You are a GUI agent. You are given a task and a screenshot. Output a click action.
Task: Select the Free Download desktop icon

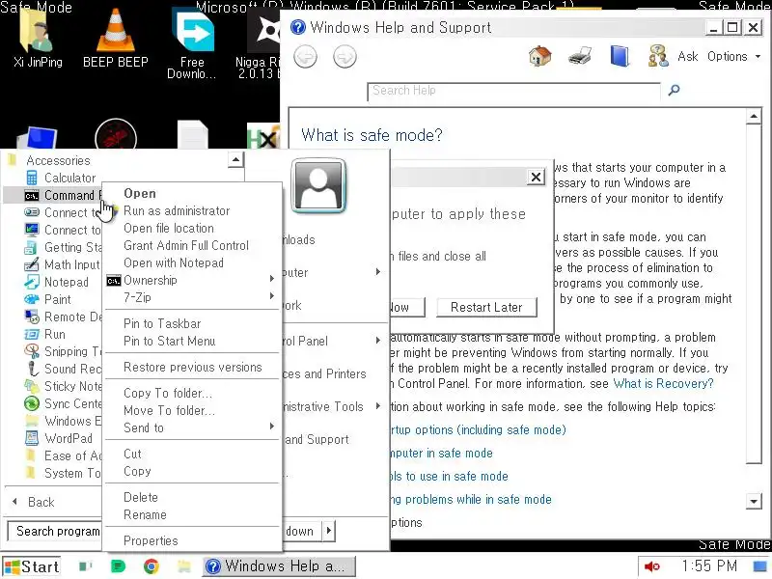click(x=192, y=43)
